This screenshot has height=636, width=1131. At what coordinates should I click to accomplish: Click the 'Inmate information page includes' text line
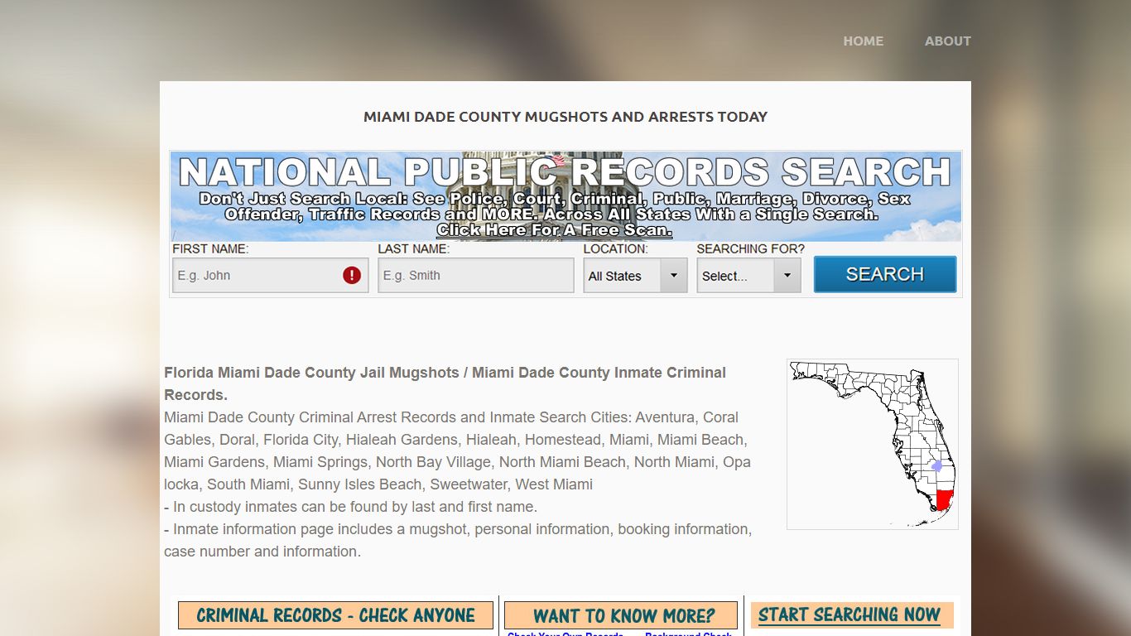coord(458,540)
